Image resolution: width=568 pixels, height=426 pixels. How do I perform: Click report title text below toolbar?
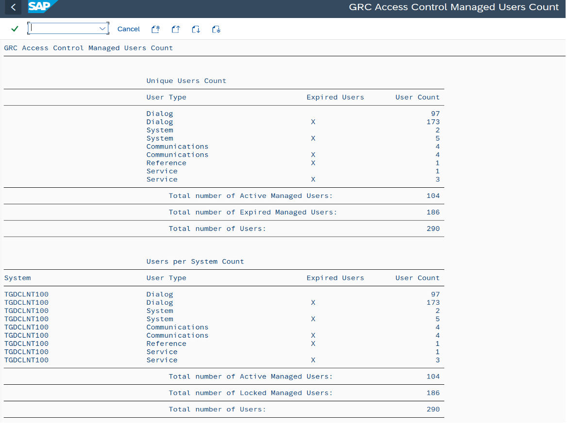tap(88, 48)
